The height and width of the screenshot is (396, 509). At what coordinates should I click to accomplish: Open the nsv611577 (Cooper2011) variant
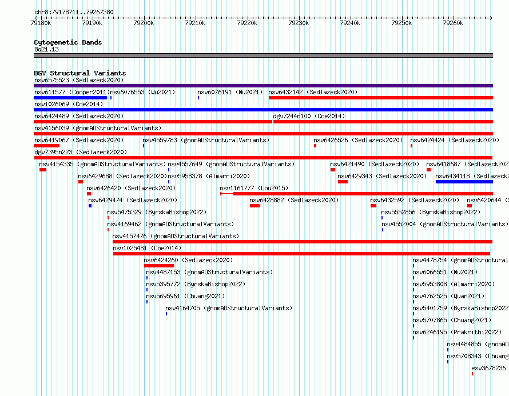[71, 92]
